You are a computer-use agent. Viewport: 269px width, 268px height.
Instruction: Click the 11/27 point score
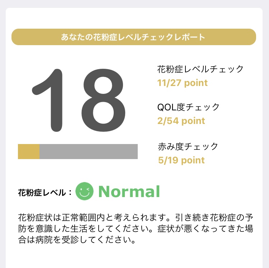182,83
